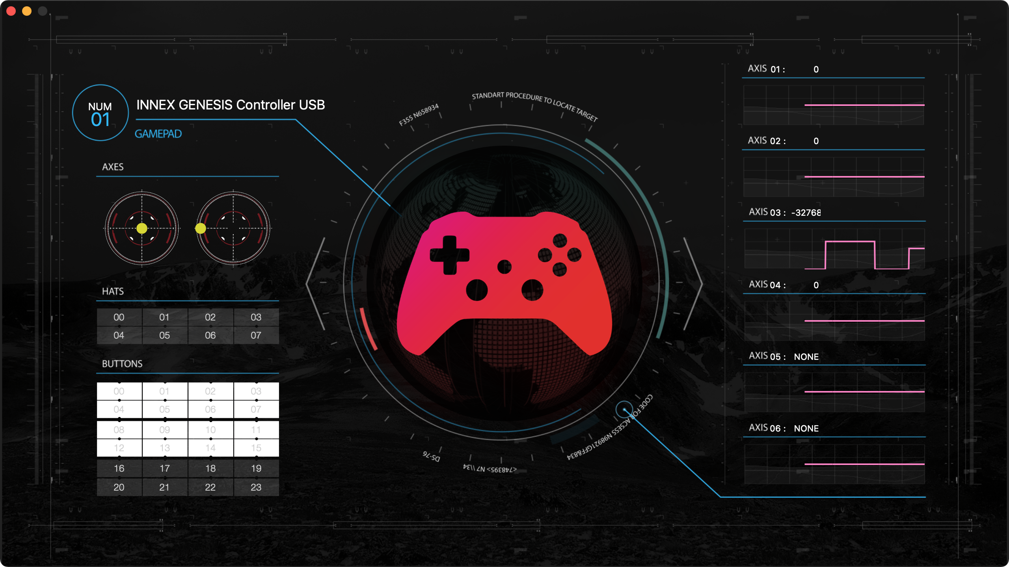Click the AXIS 01 signal graph

(834, 105)
